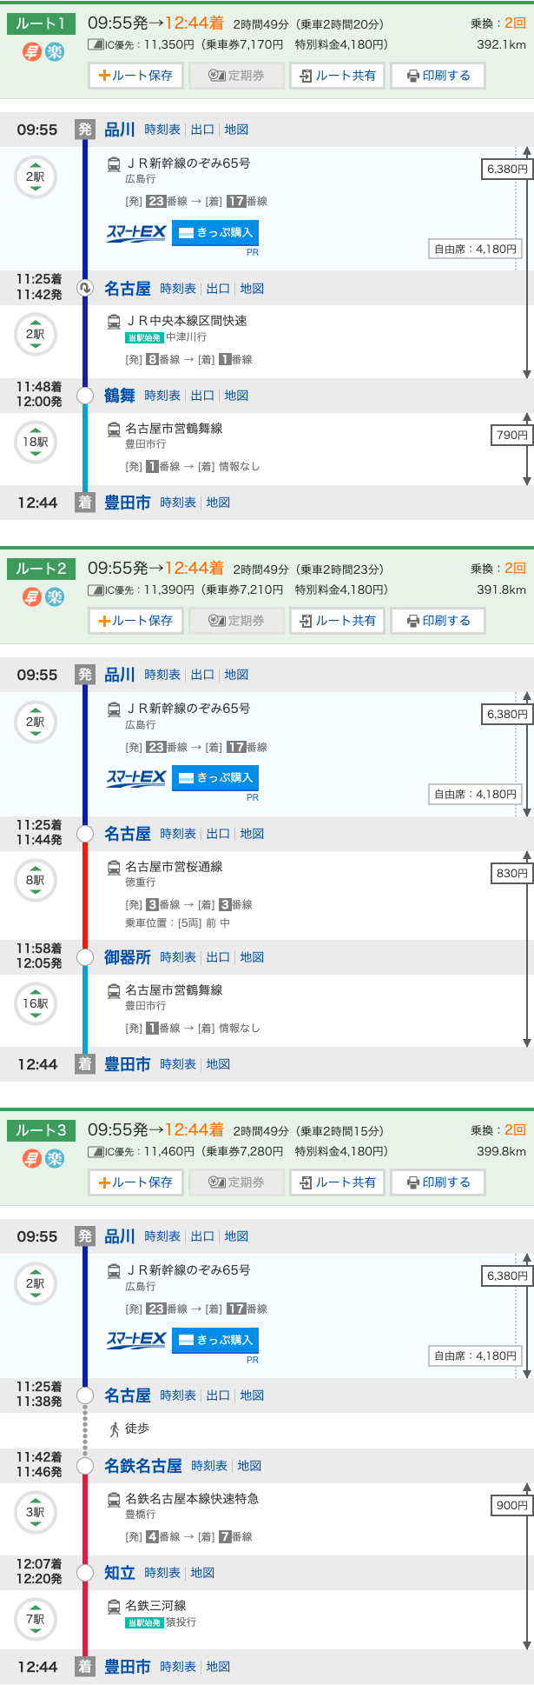Click the 早 badge on Route 3
The image size is (534, 1685).
31,1159
